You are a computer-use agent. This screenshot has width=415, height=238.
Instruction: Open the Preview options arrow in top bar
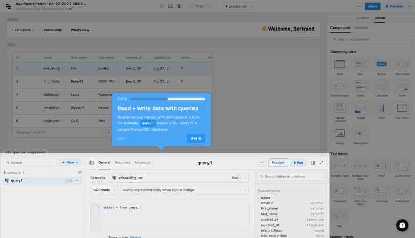pos(409,6)
